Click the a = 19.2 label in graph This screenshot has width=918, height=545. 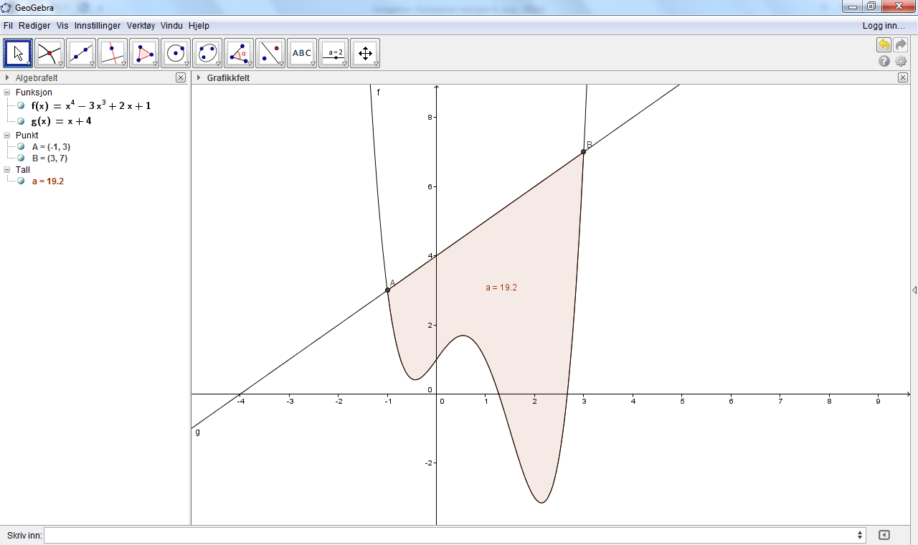coord(501,288)
